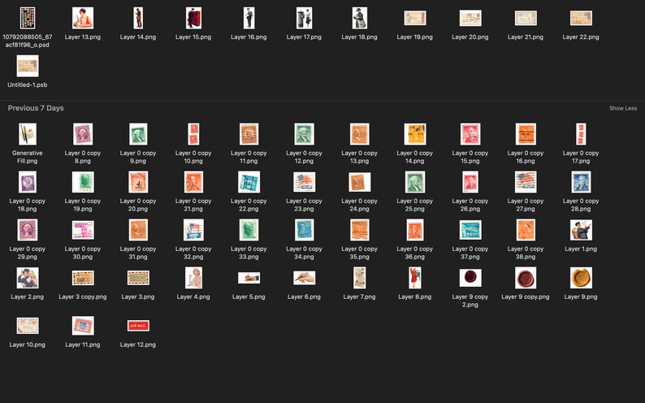
Task: Select Layer 0 copy 9.png stamp icon
Action: [x=138, y=134]
